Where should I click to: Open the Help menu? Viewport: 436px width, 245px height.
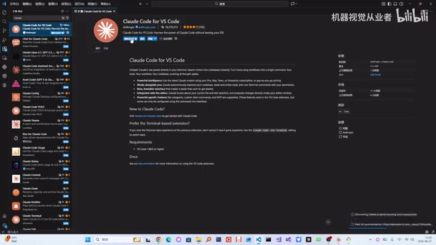tap(106, 4)
